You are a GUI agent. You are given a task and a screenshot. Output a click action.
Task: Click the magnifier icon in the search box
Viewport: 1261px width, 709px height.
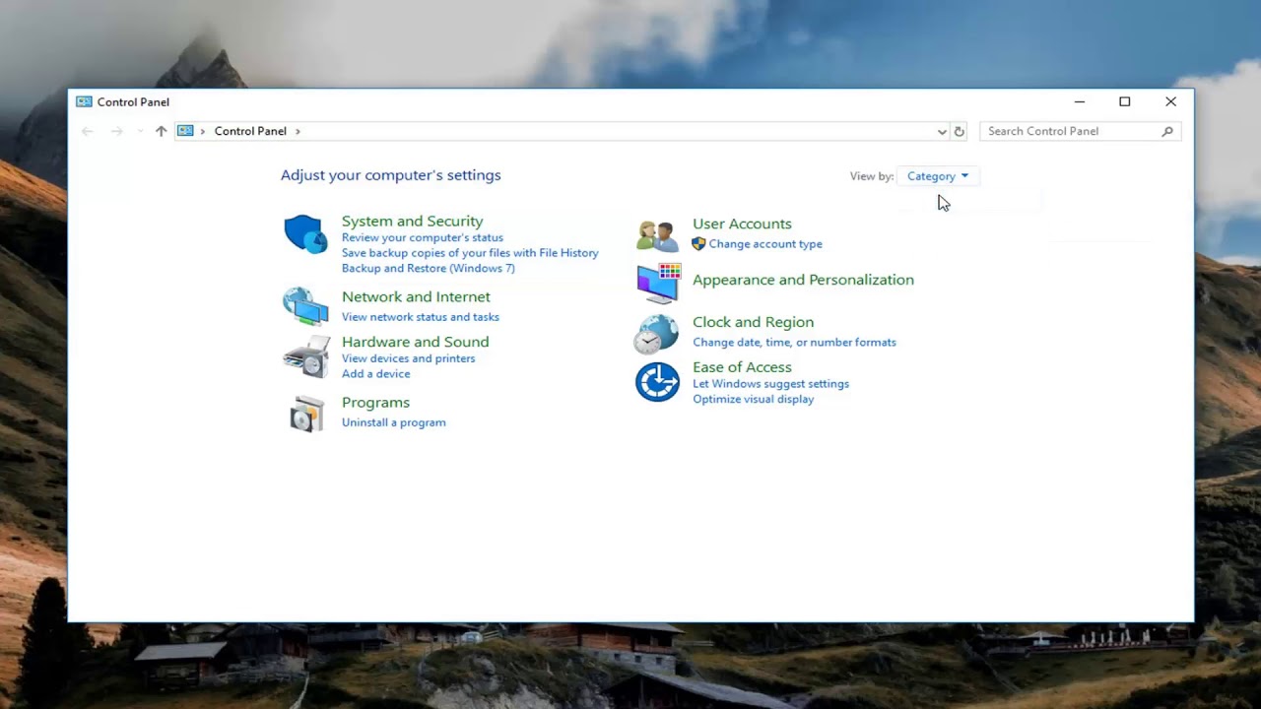click(1167, 131)
